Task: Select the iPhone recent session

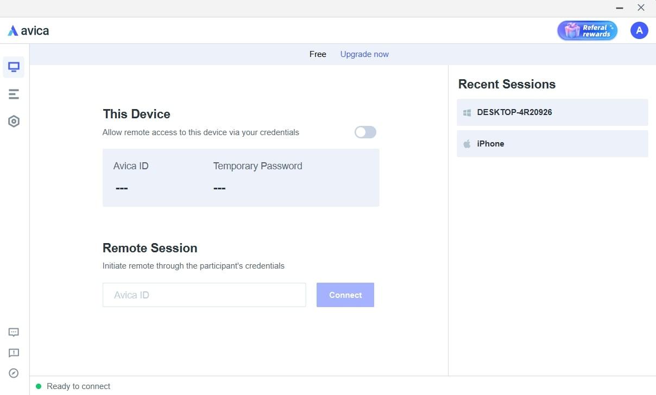Action: [x=552, y=144]
